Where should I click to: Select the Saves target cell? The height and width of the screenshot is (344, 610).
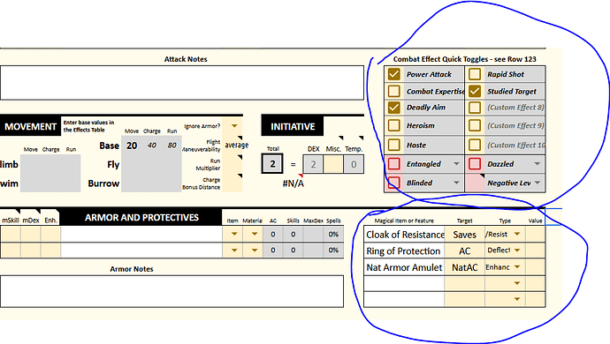click(x=464, y=234)
